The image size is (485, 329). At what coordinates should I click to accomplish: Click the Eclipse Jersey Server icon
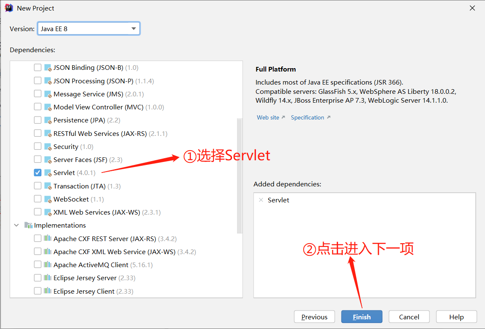click(x=48, y=278)
